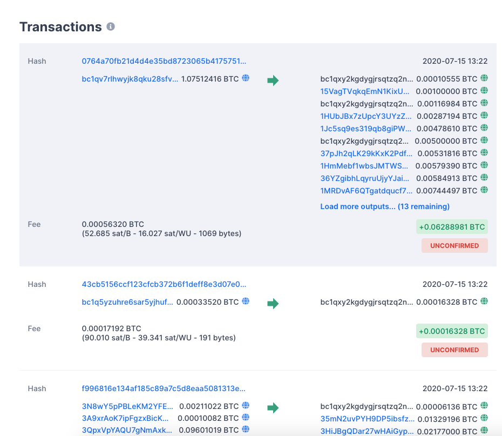The width and height of the screenshot is (502, 436).
Task: Click the green arrow in first transaction
Action: point(273,81)
